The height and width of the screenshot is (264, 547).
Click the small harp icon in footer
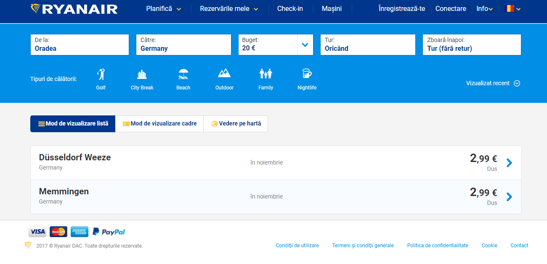point(29,245)
